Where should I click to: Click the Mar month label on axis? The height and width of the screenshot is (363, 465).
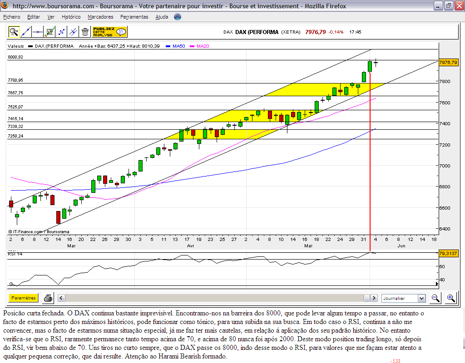click(x=71, y=245)
